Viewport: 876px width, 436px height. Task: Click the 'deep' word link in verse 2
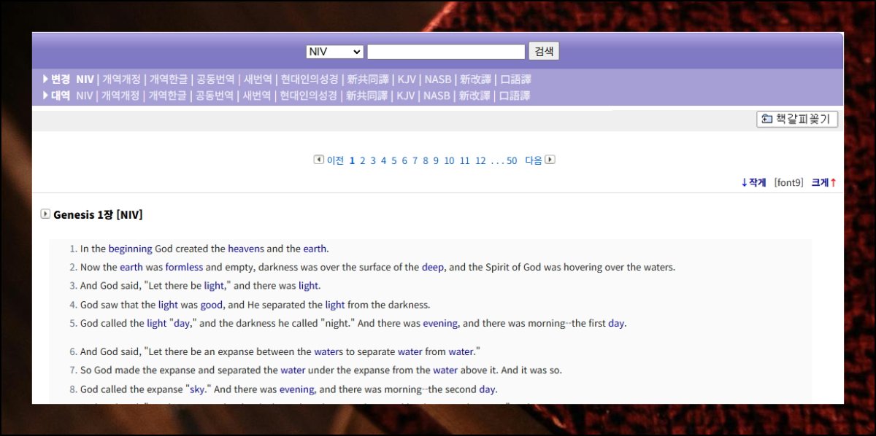coord(433,268)
